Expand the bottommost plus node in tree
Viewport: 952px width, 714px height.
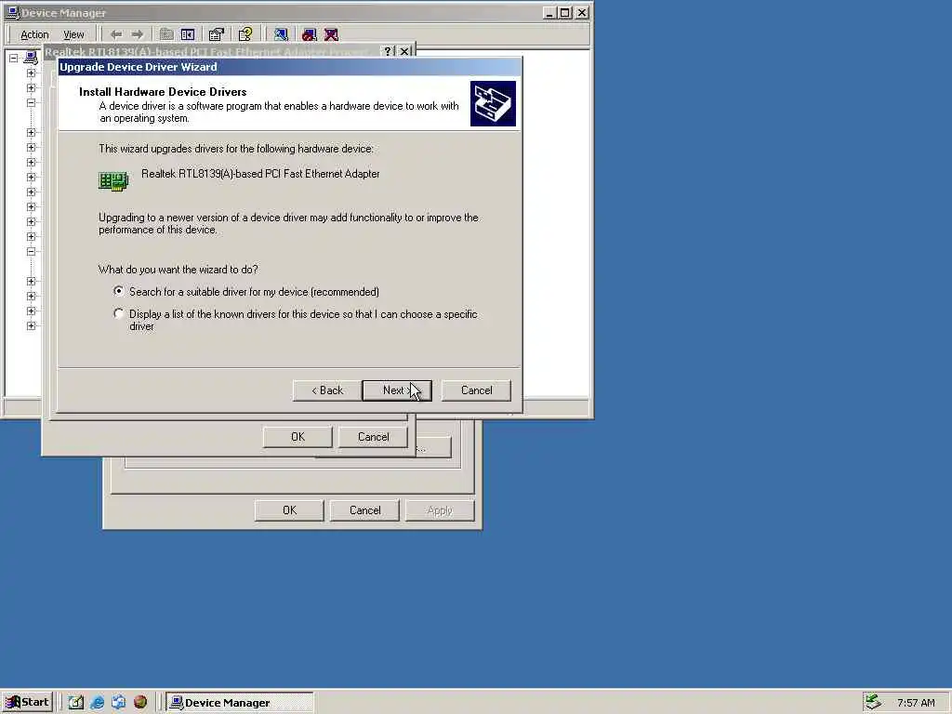pyautogui.click(x=31, y=326)
